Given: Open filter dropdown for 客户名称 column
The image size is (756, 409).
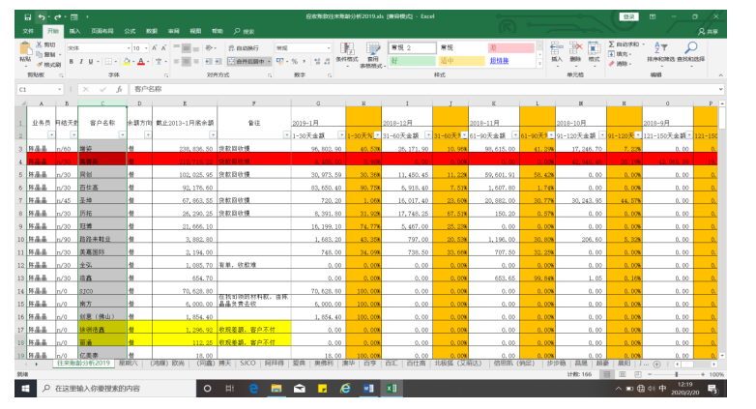Looking at the screenshot, I should point(122,135).
